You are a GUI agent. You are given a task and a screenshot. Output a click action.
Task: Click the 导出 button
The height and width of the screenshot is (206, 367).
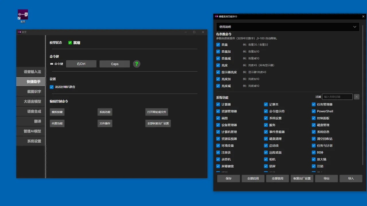click(326, 179)
